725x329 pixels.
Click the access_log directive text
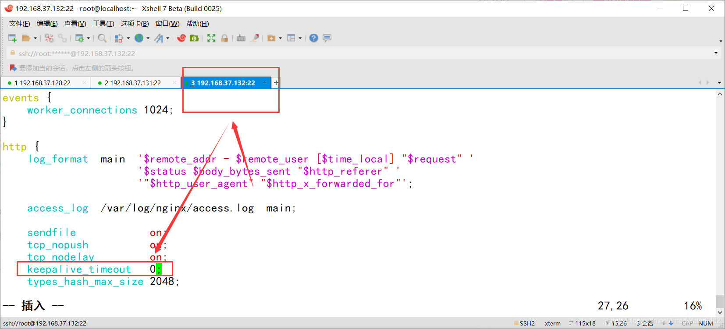pyautogui.click(x=58, y=208)
